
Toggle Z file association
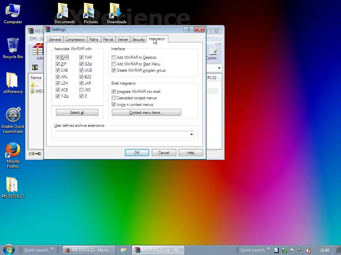click(81, 96)
